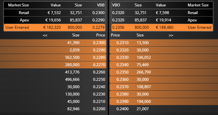Select bid level 0.2200 with 82,946
This screenshot has width=218, height=115.
tap(53, 109)
